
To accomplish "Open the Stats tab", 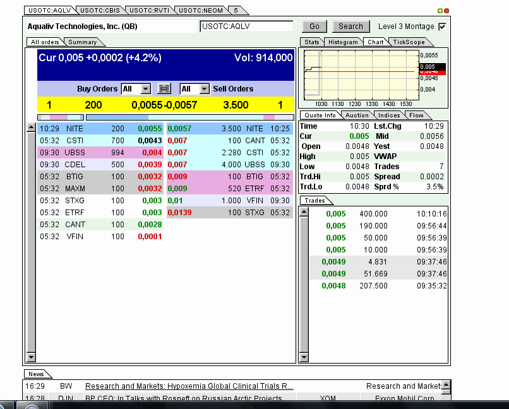I will (311, 42).
